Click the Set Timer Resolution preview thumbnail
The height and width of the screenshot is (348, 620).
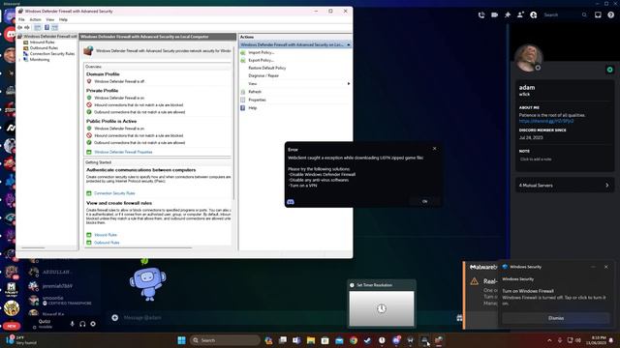382,308
